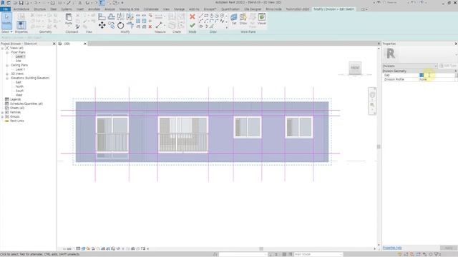Image resolution: width=458 pixels, height=257 pixels.
Task: Click the text tool icon in quick access toolbar
Action: click(x=79, y=3)
